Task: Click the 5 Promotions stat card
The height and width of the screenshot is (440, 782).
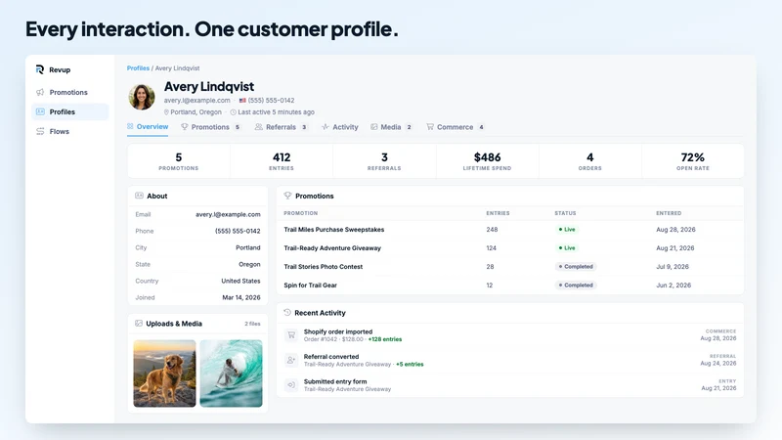Action: pyautogui.click(x=179, y=161)
